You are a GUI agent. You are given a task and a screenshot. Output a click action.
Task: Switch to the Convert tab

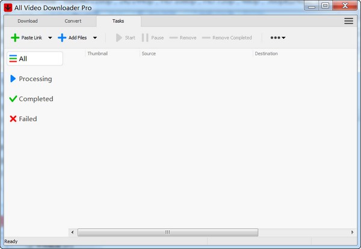click(73, 21)
